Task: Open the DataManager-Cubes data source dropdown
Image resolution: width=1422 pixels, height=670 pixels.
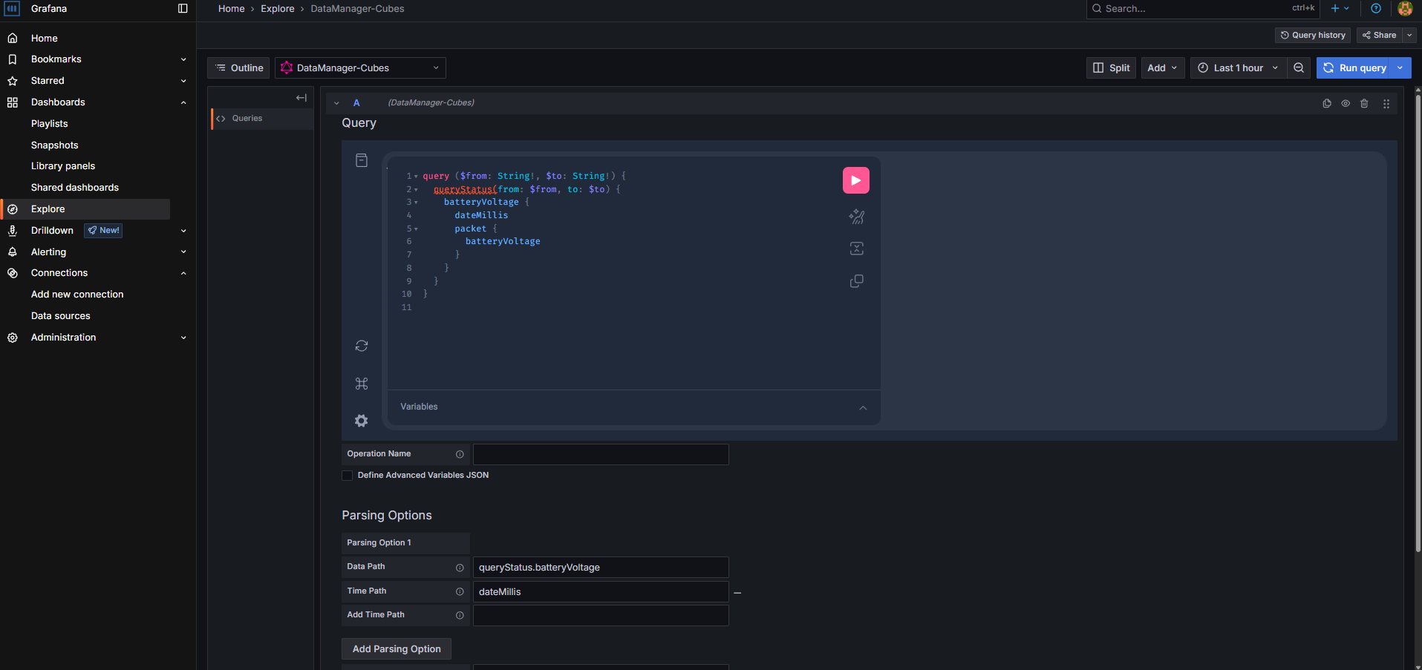Action: click(x=360, y=68)
